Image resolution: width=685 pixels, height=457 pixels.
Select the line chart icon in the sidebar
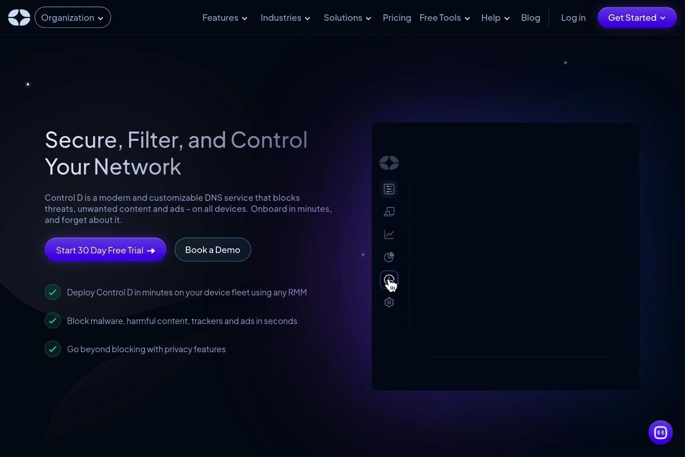(x=389, y=235)
